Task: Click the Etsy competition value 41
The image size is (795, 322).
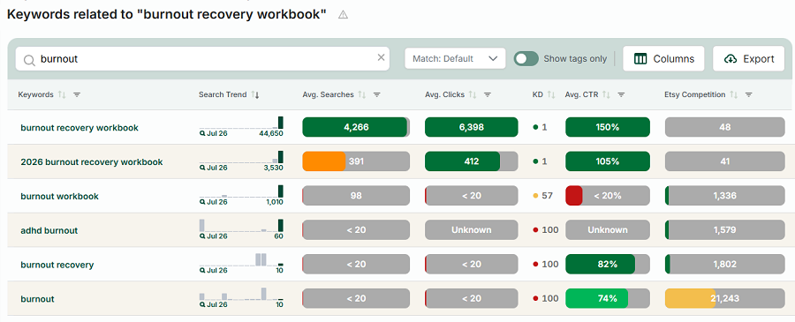Action: pos(724,161)
